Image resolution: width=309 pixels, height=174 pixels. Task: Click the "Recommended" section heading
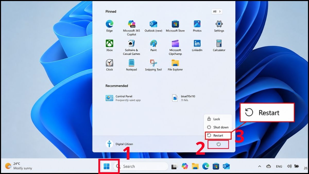[x=117, y=86]
